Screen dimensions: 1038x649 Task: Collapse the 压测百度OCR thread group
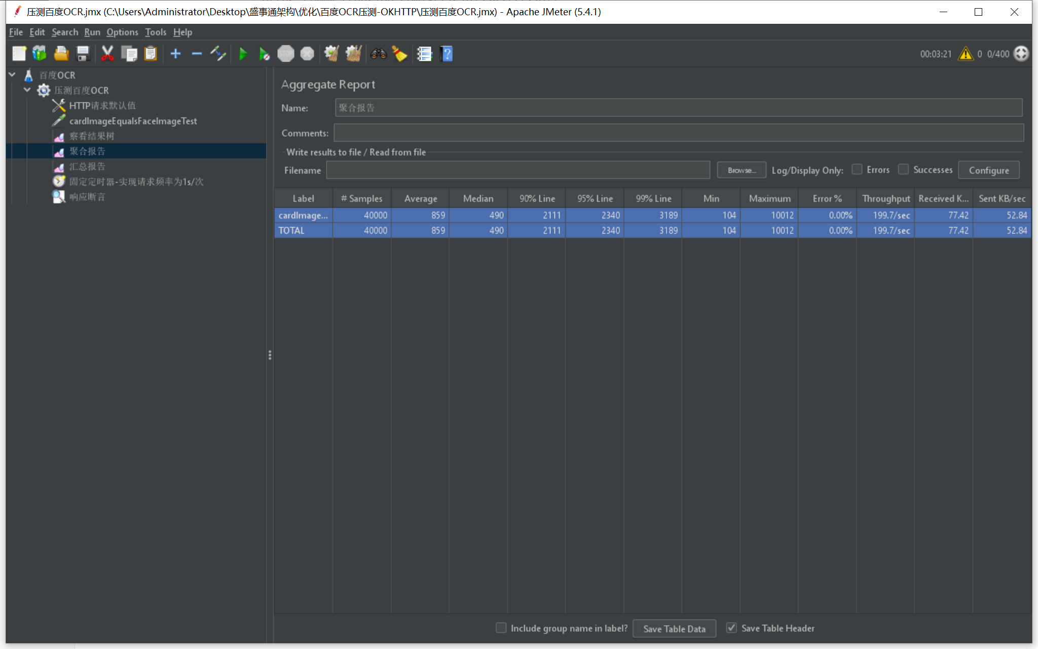tap(27, 90)
